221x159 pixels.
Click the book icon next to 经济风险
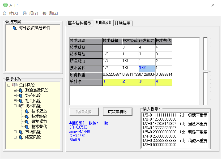[x=21, y=96]
